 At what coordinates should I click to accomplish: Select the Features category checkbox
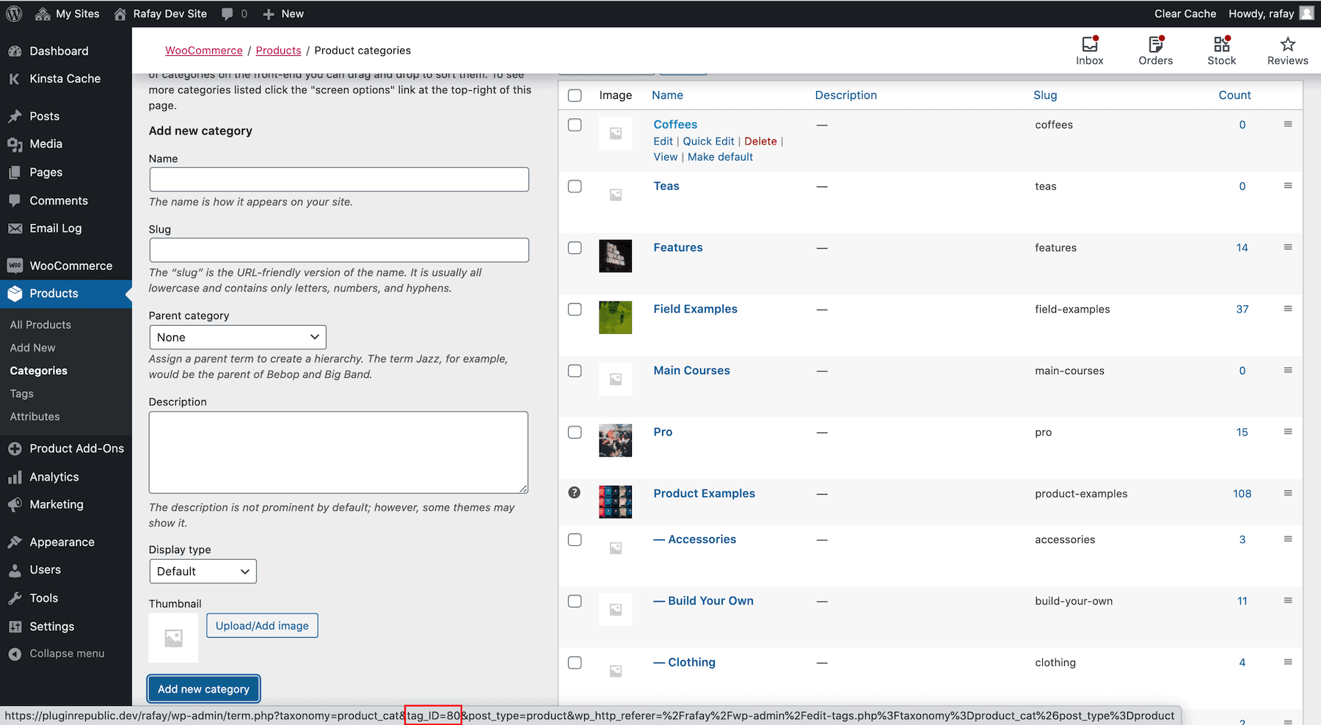tap(574, 248)
